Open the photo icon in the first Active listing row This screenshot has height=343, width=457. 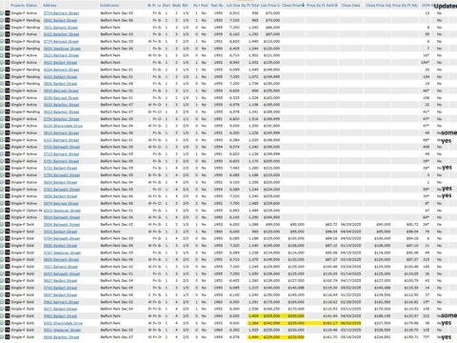[8, 13]
